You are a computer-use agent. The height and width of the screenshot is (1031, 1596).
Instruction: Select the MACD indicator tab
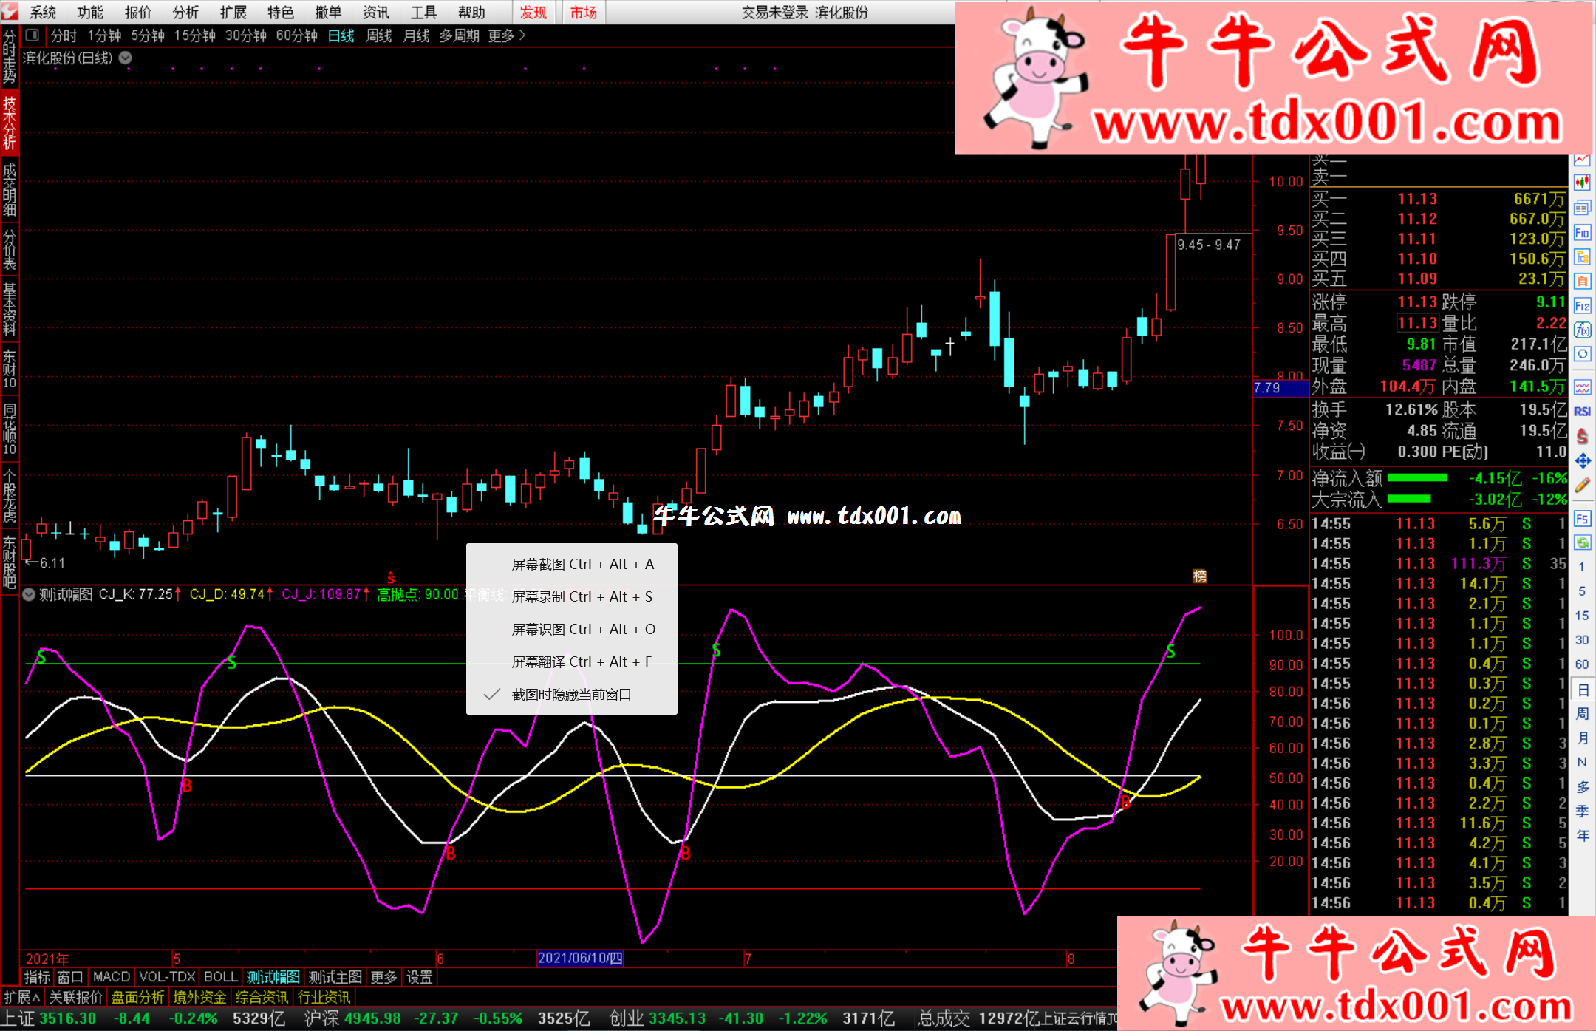[x=112, y=977]
